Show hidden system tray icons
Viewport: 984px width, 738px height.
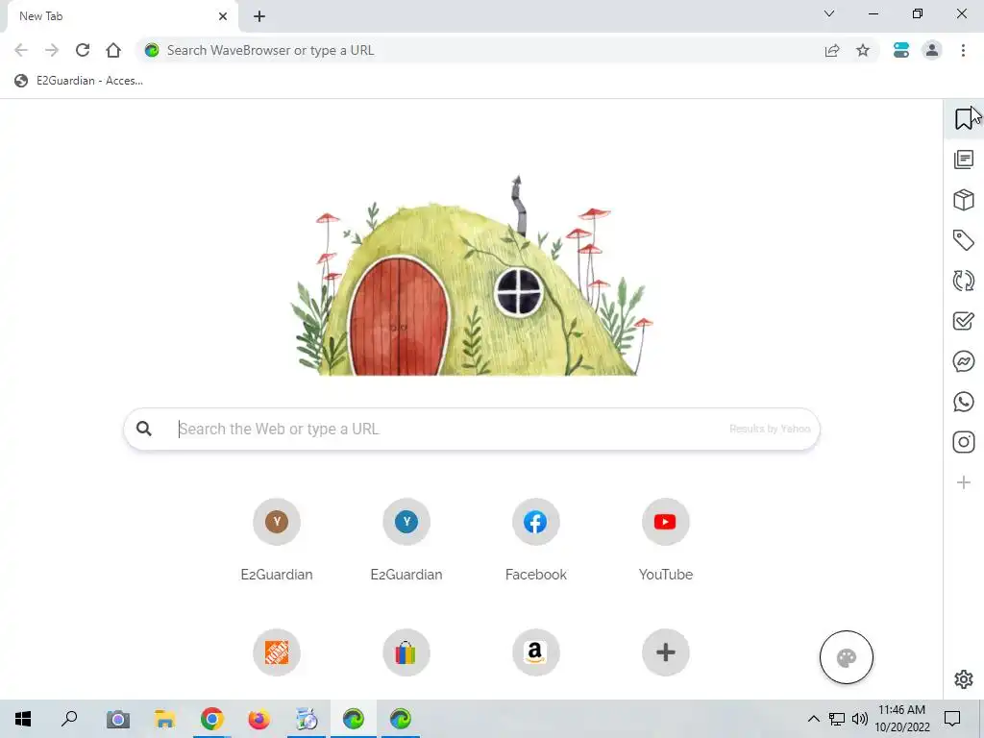coord(813,719)
